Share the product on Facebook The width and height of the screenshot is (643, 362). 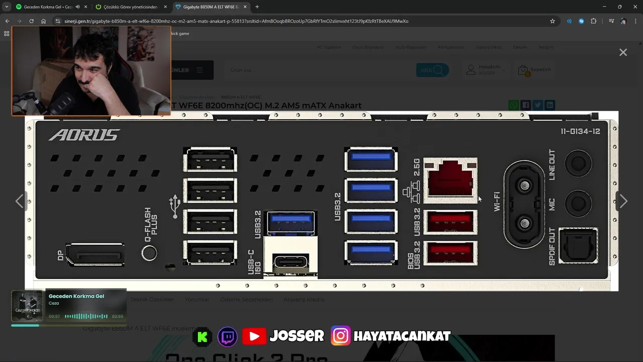tap(525, 105)
